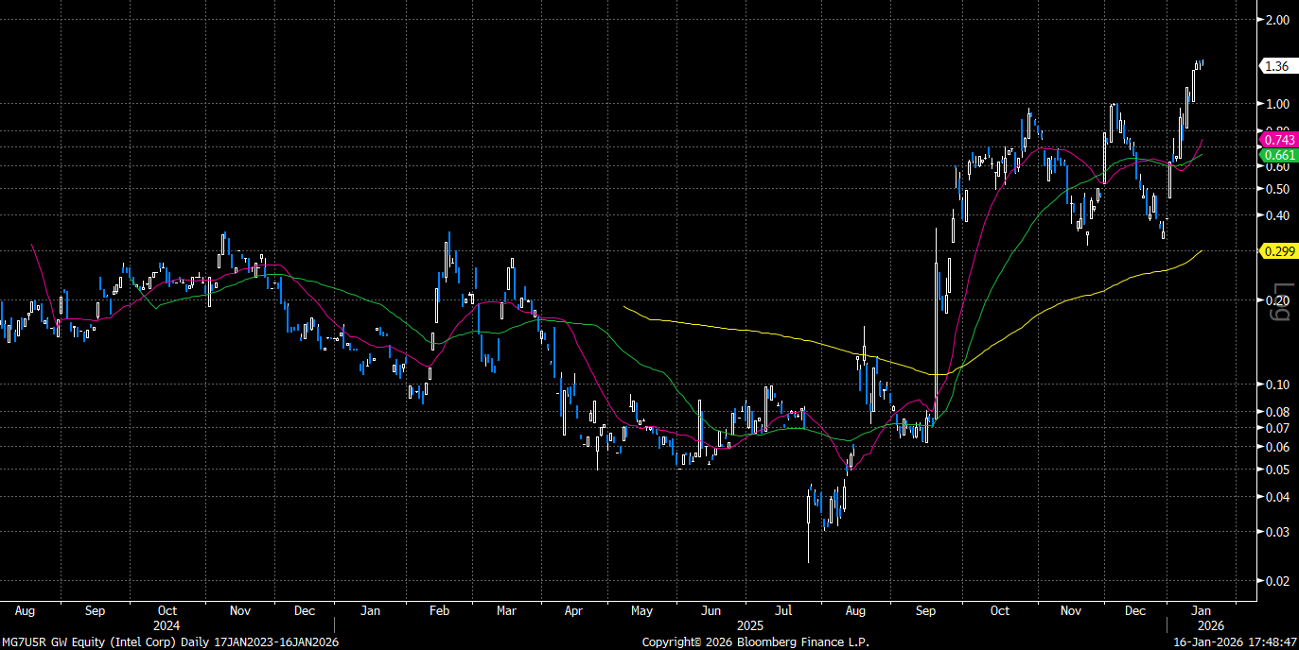Image resolution: width=1299 pixels, height=650 pixels.
Task: Click the 0.05 price axis label
Action: [1277, 470]
